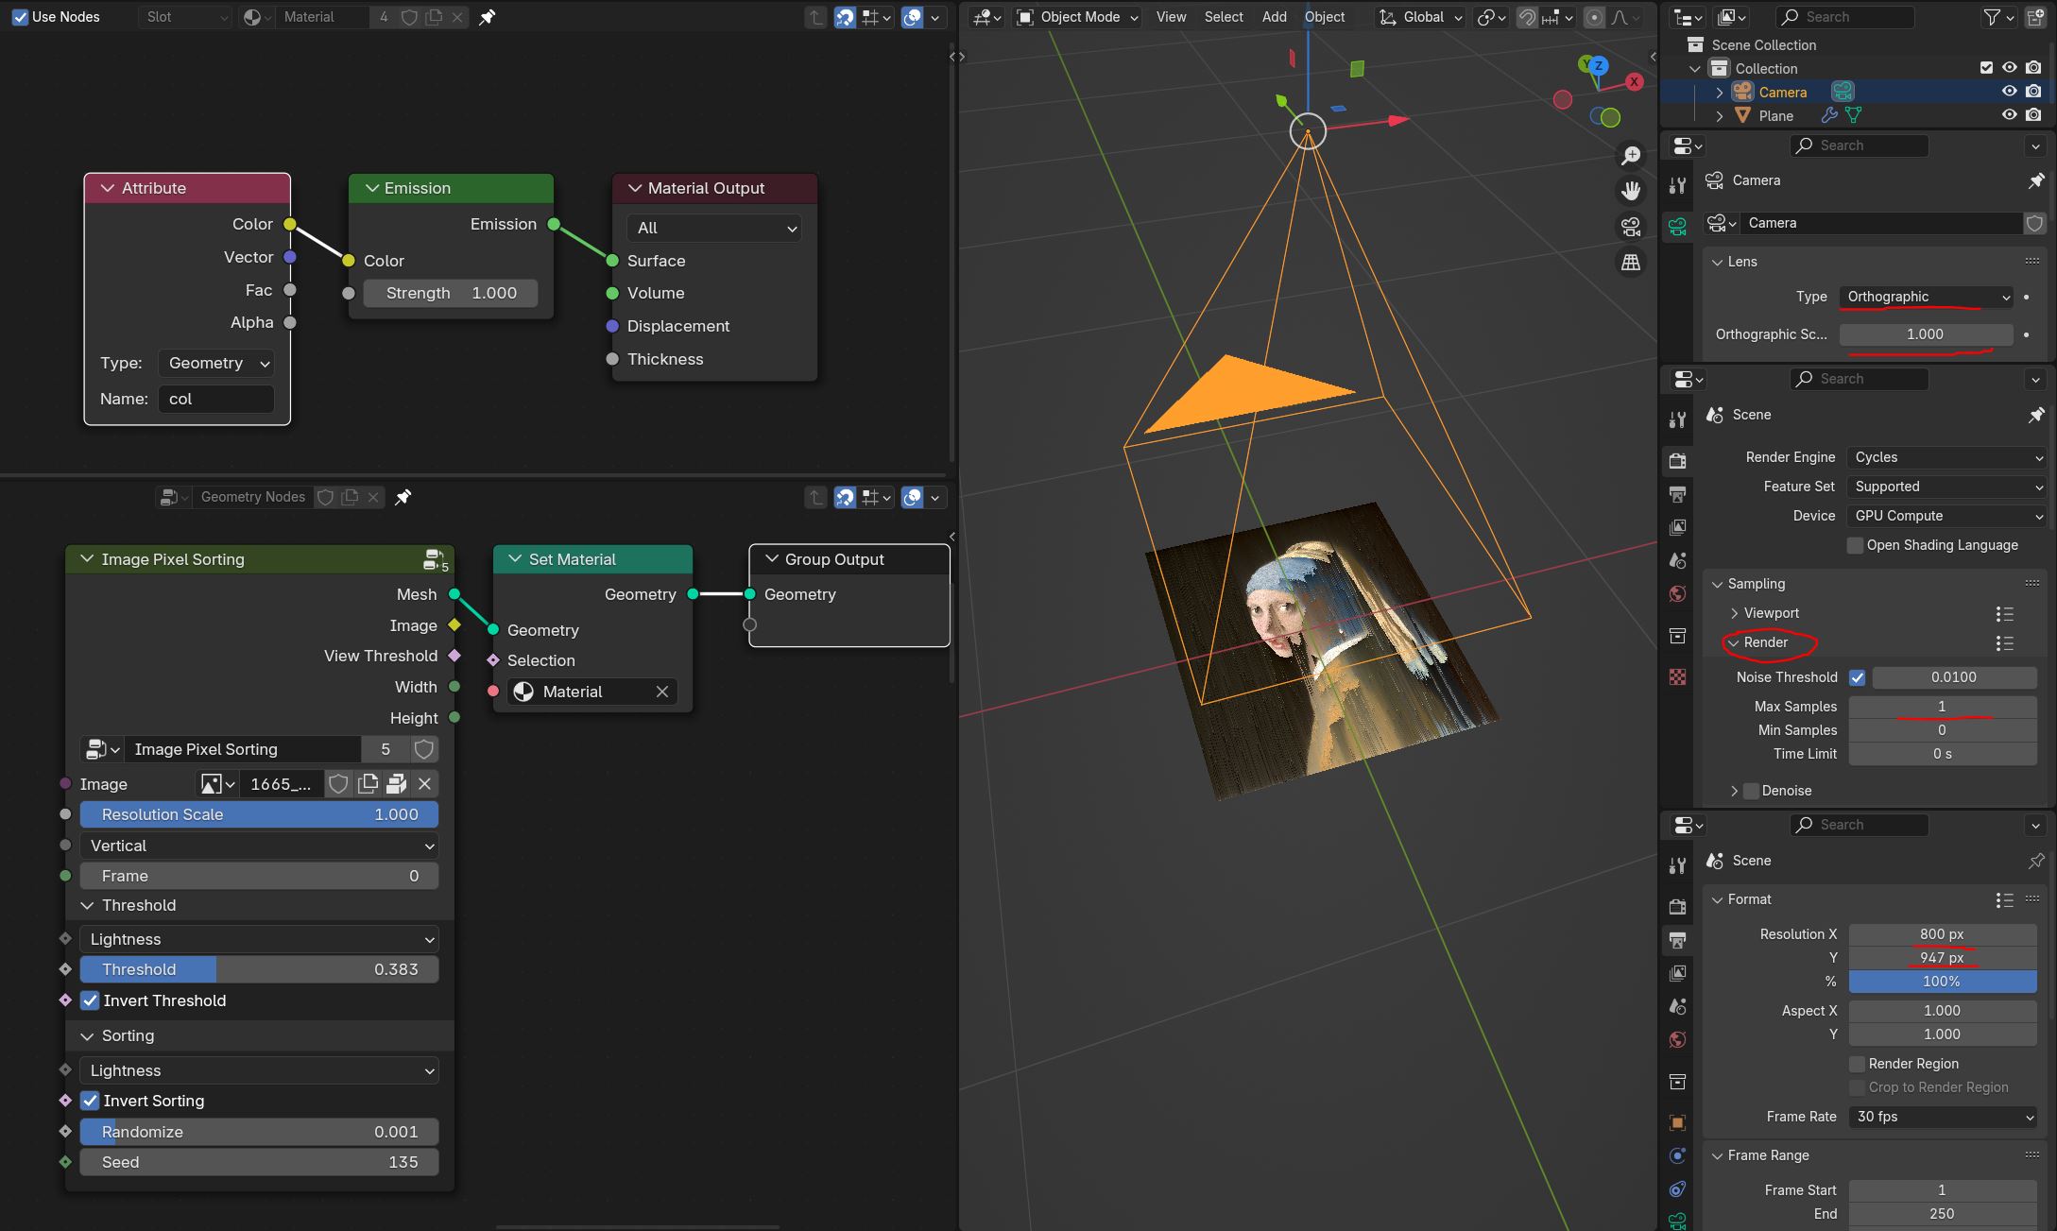Click the Outliner search field
Image resolution: width=2057 pixels, height=1231 pixels.
point(1844,17)
